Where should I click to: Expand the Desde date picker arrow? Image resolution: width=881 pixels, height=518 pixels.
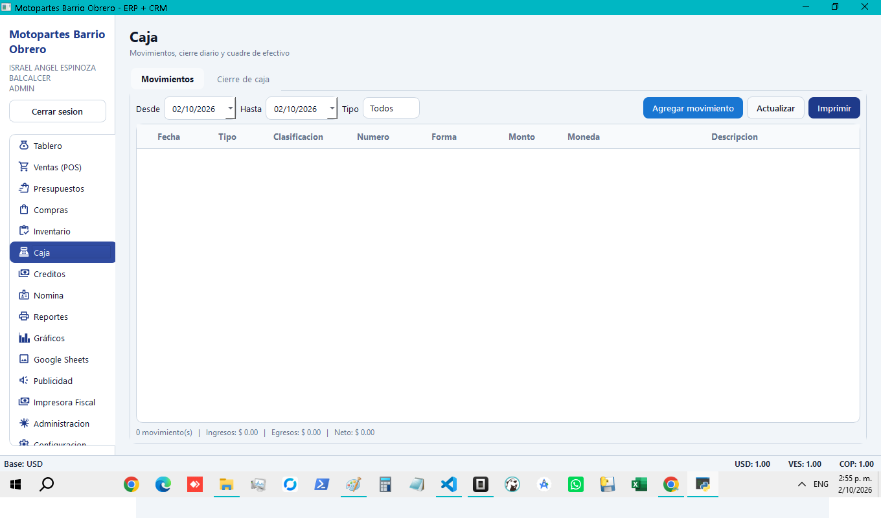coord(231,108)
